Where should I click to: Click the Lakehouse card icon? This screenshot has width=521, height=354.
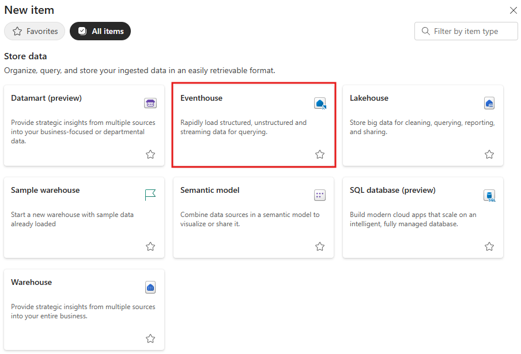489,103
